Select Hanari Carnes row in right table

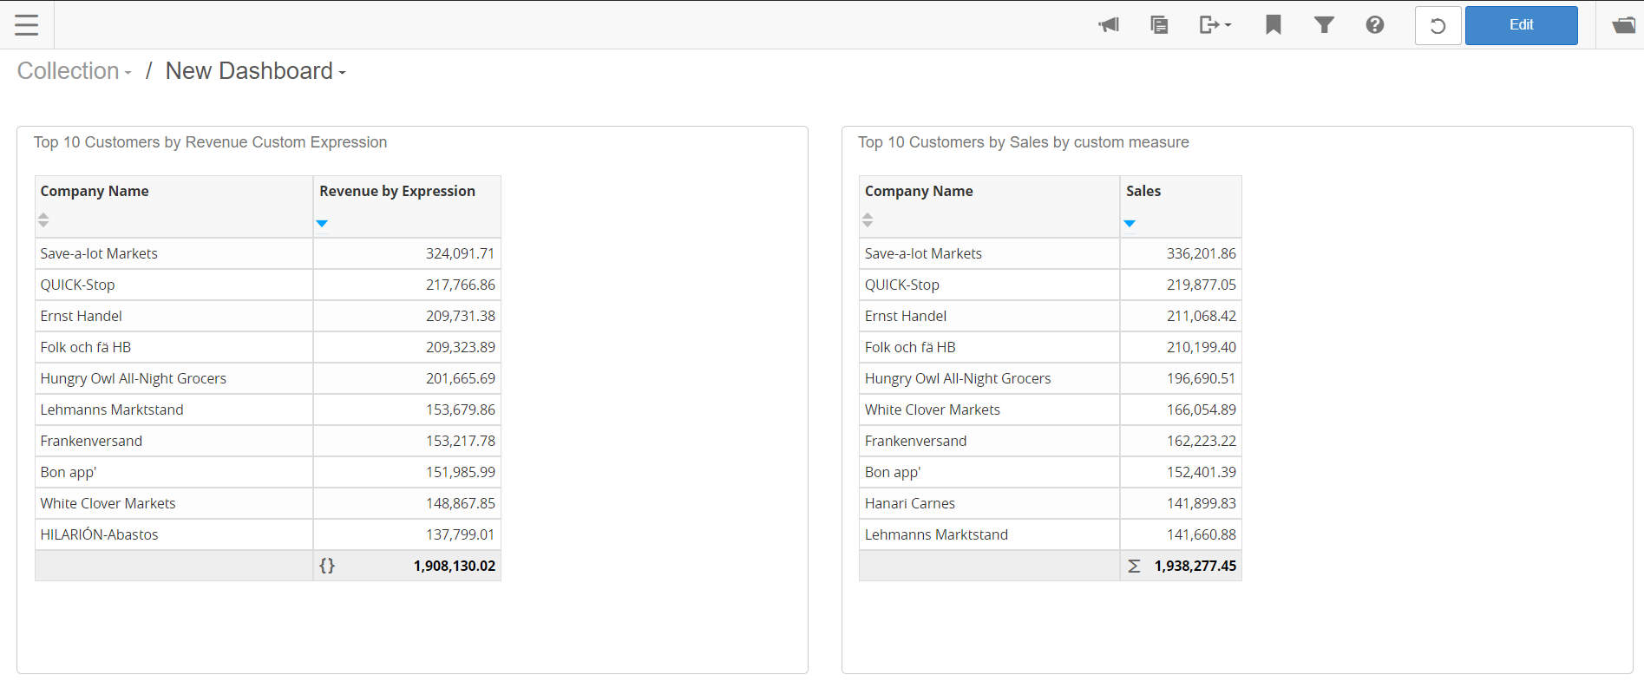(910, 503)
